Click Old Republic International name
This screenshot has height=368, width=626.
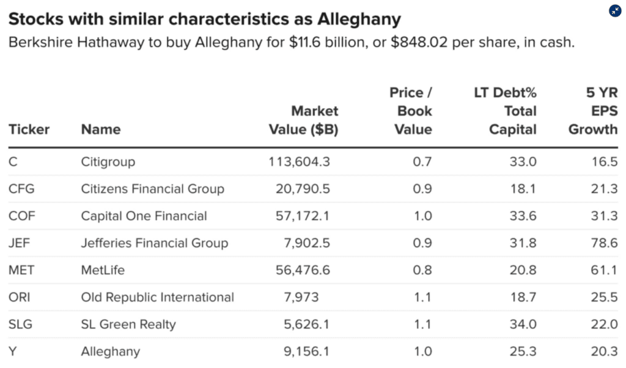tap(157, 298)
